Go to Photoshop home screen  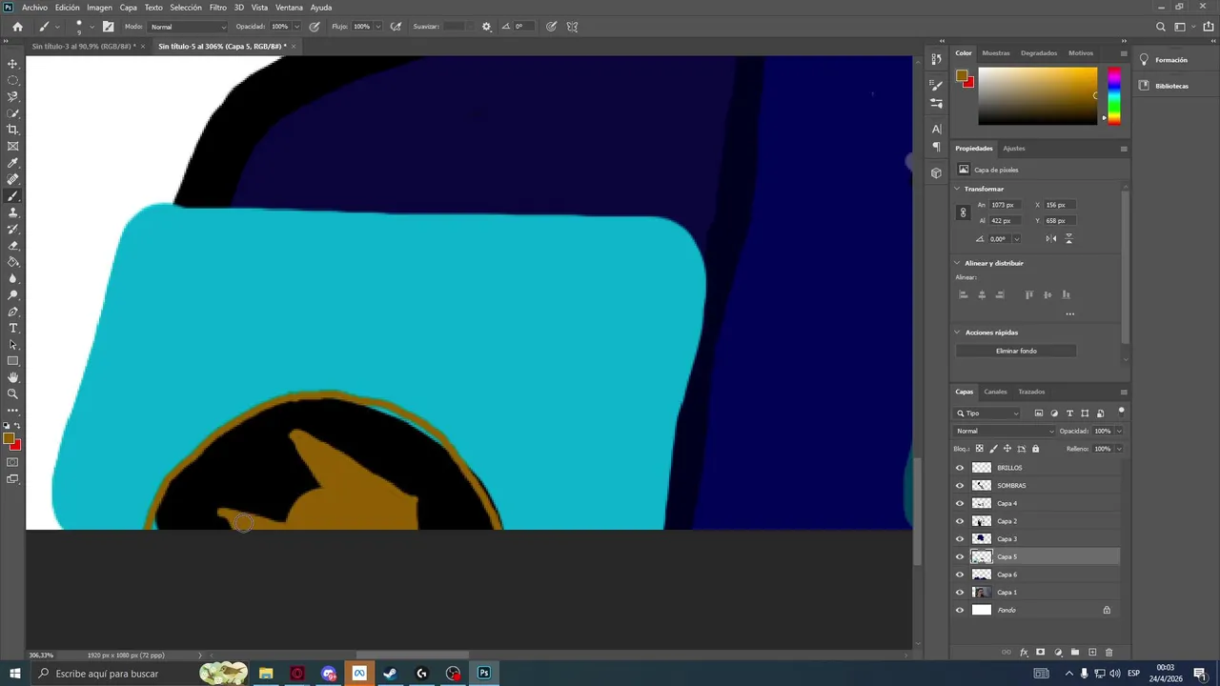[17, 27]
